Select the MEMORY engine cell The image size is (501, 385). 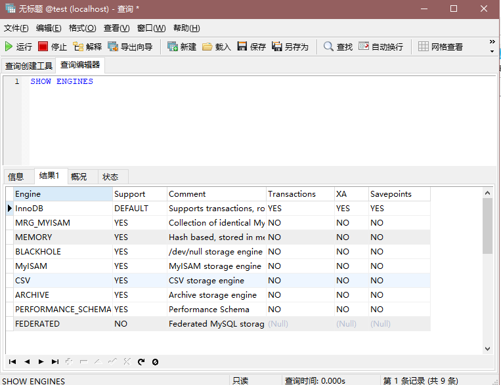point(63,237)
